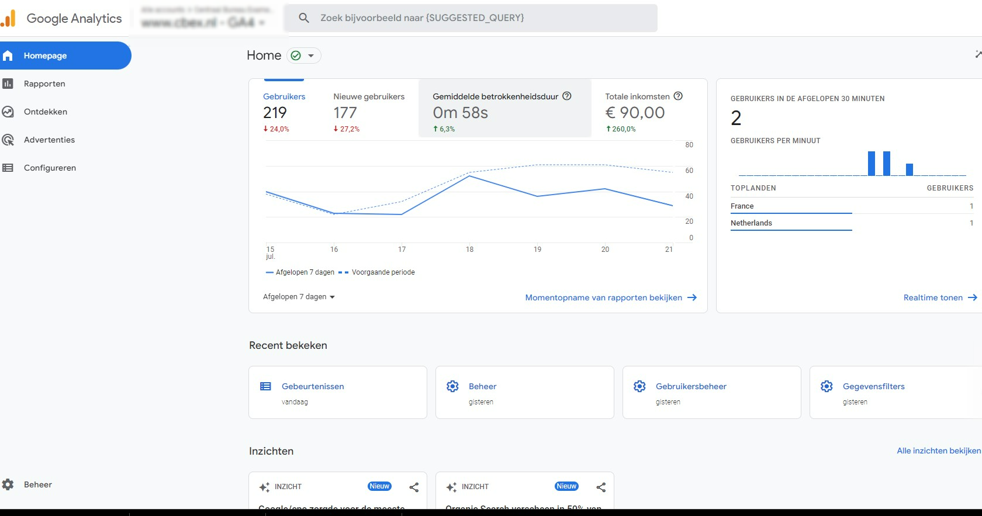
Task: Click help icon beside Gemiddelde betrokkenheidsduur
Action: click(x=567, y=96)
